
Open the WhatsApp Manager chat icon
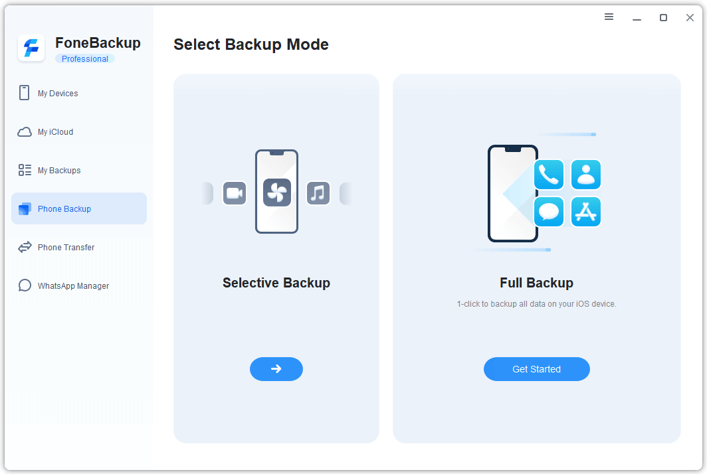[x=25, y=285]
